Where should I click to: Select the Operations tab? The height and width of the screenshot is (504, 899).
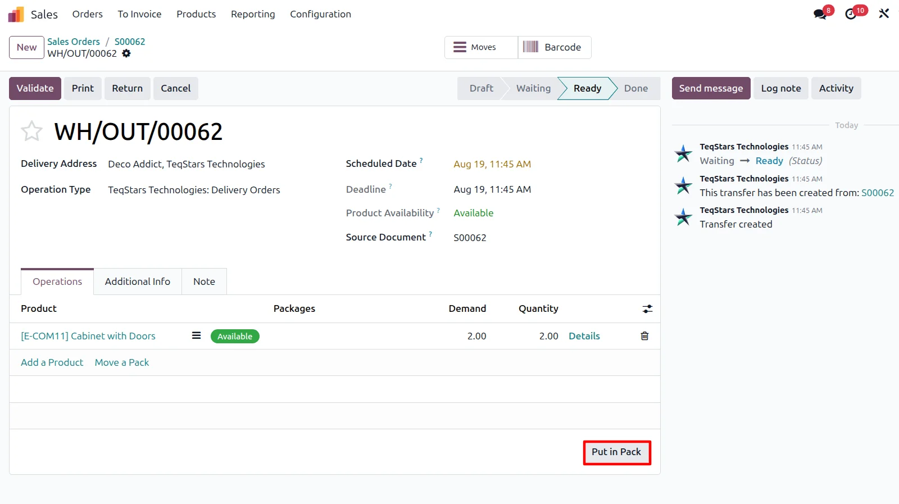57,281
